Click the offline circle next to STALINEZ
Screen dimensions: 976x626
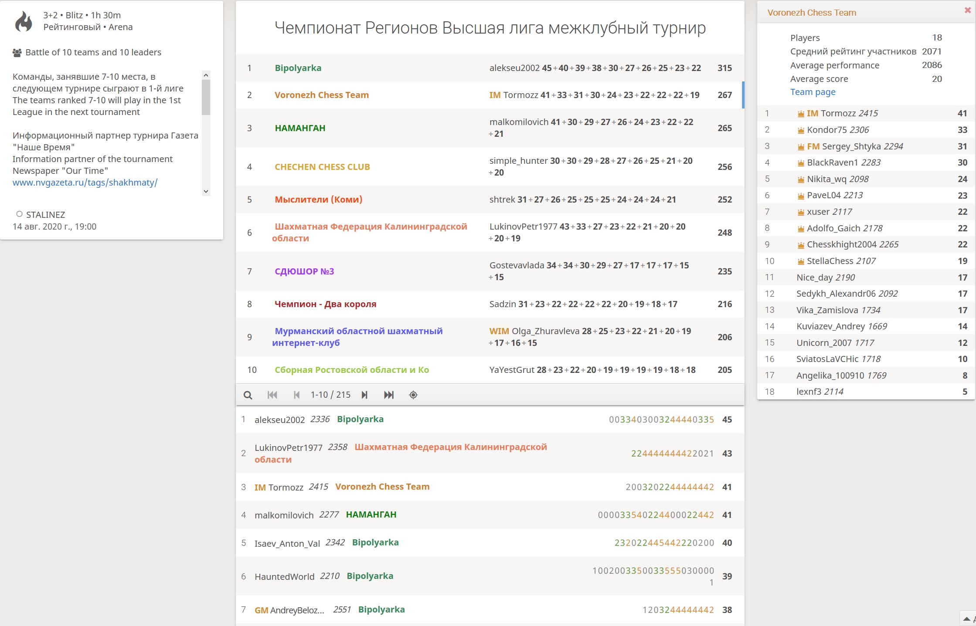(19, 214)
